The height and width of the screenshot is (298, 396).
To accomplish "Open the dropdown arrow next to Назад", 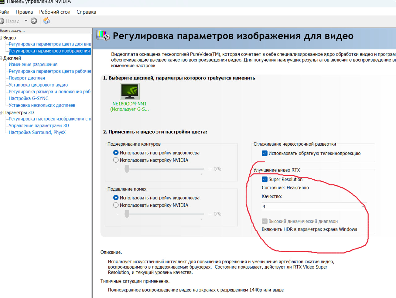I will (26, 21).
